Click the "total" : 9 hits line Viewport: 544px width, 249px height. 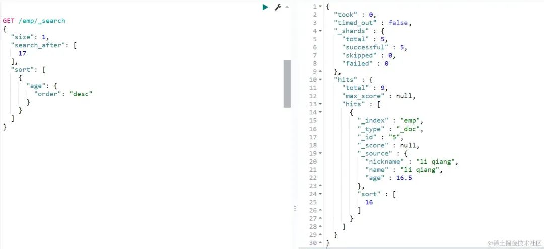coord(365,88)
